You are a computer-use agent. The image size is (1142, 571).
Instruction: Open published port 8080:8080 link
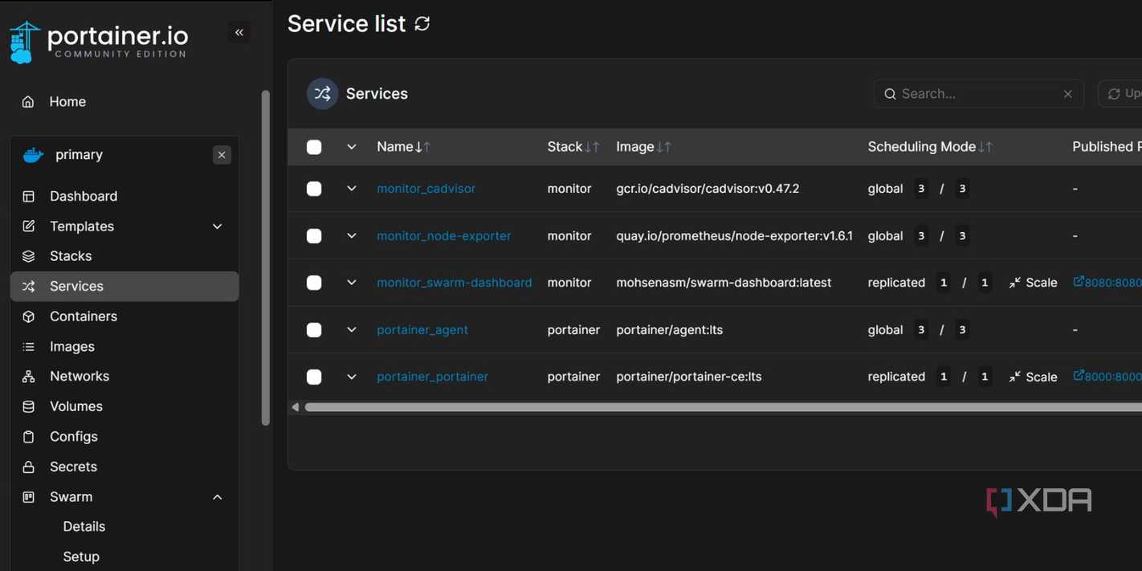[1107, 283]
